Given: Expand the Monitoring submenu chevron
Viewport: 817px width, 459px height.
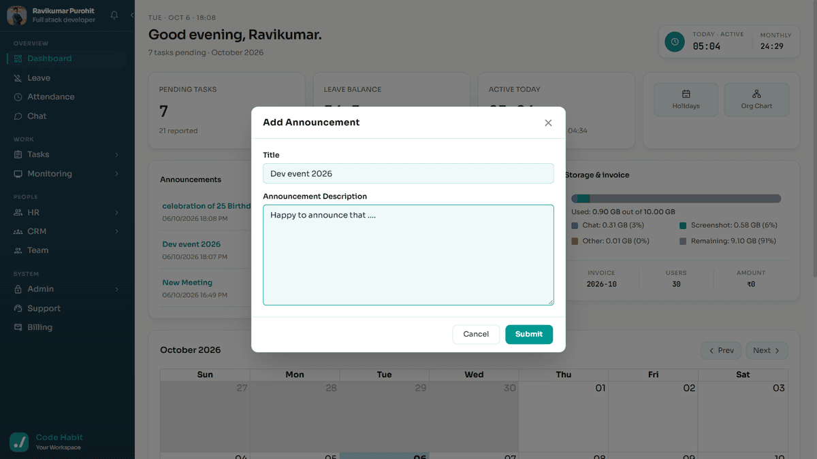Looking at the screenshot, I should (117, 174).
